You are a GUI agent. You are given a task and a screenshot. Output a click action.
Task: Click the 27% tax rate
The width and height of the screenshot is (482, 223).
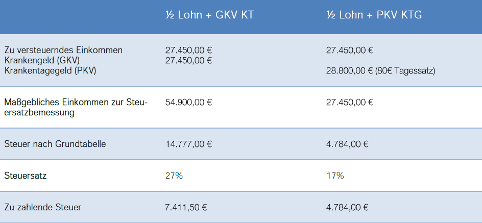tap(174, 176)
